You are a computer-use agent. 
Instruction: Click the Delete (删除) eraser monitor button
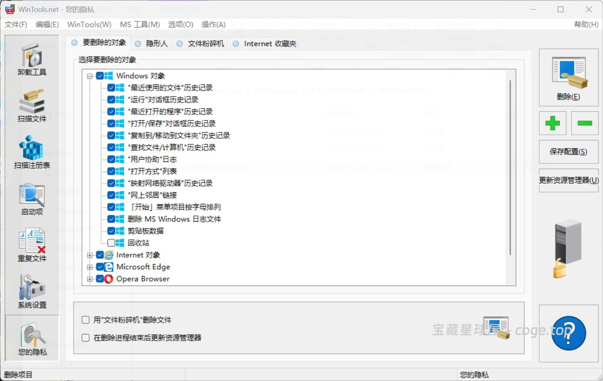coord(569,78)
